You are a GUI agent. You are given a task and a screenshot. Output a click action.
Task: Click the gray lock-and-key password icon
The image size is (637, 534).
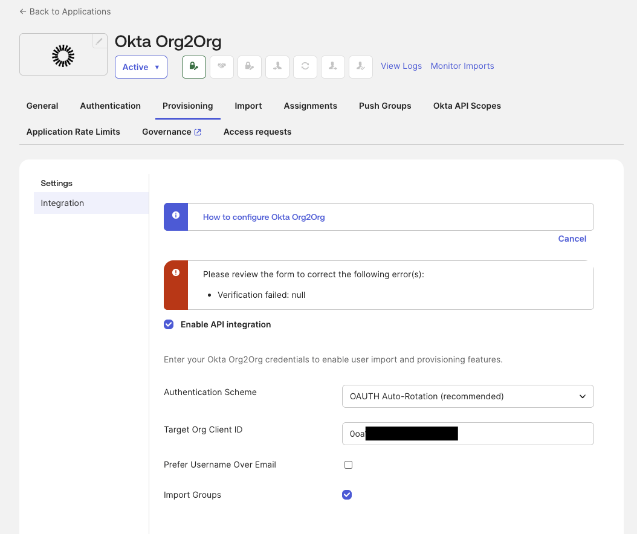(x=250, y=67)
